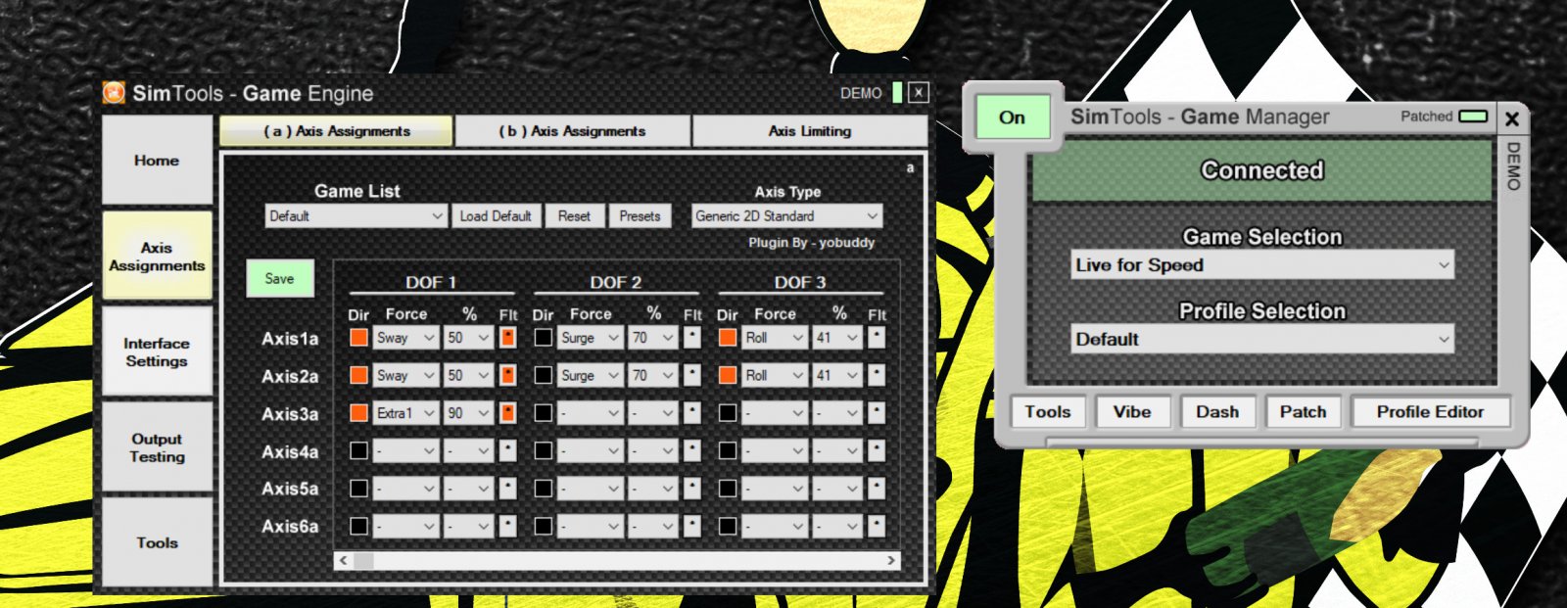Toggle Axis2a DOF 1 Flt filter box
This screenshot has height=608, width=1567.
point(507,375)
